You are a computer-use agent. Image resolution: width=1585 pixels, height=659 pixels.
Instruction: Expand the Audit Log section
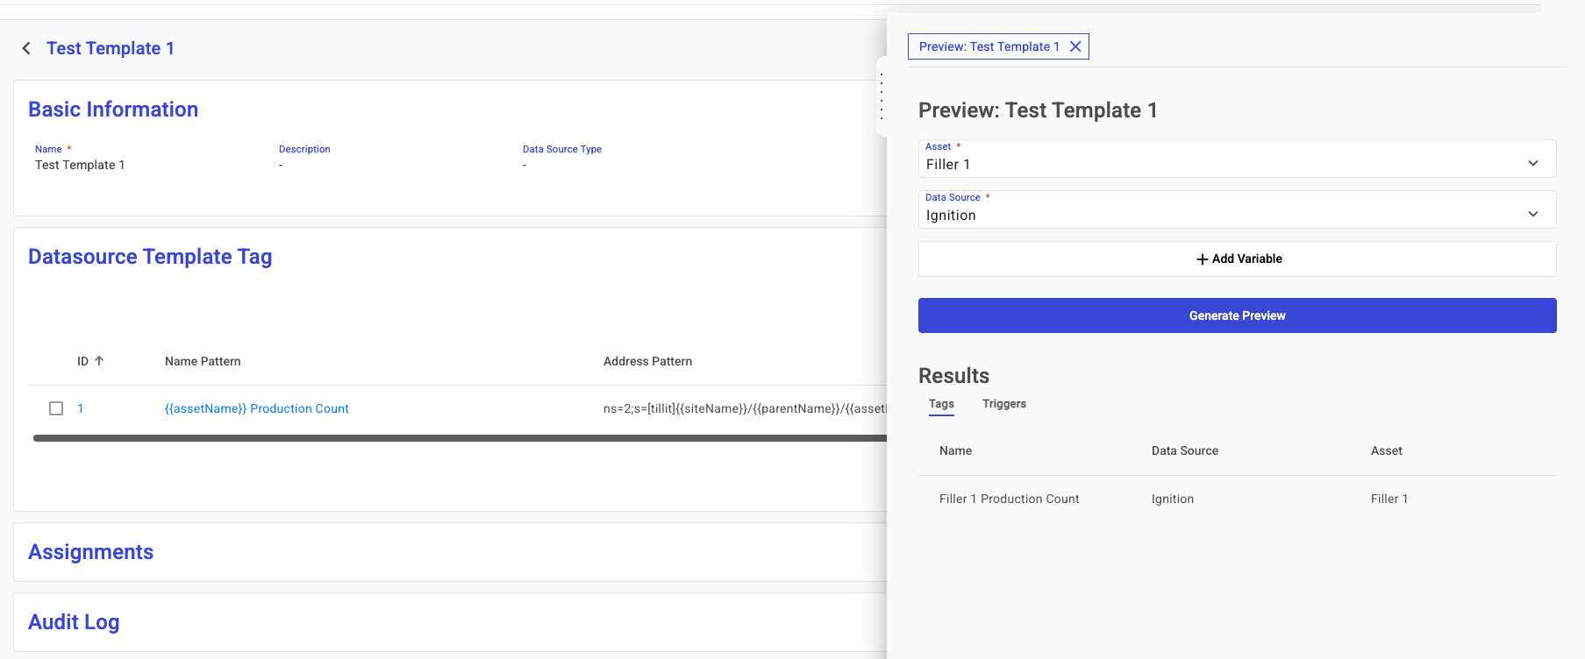pyautogui.click(x=74, y=622)
